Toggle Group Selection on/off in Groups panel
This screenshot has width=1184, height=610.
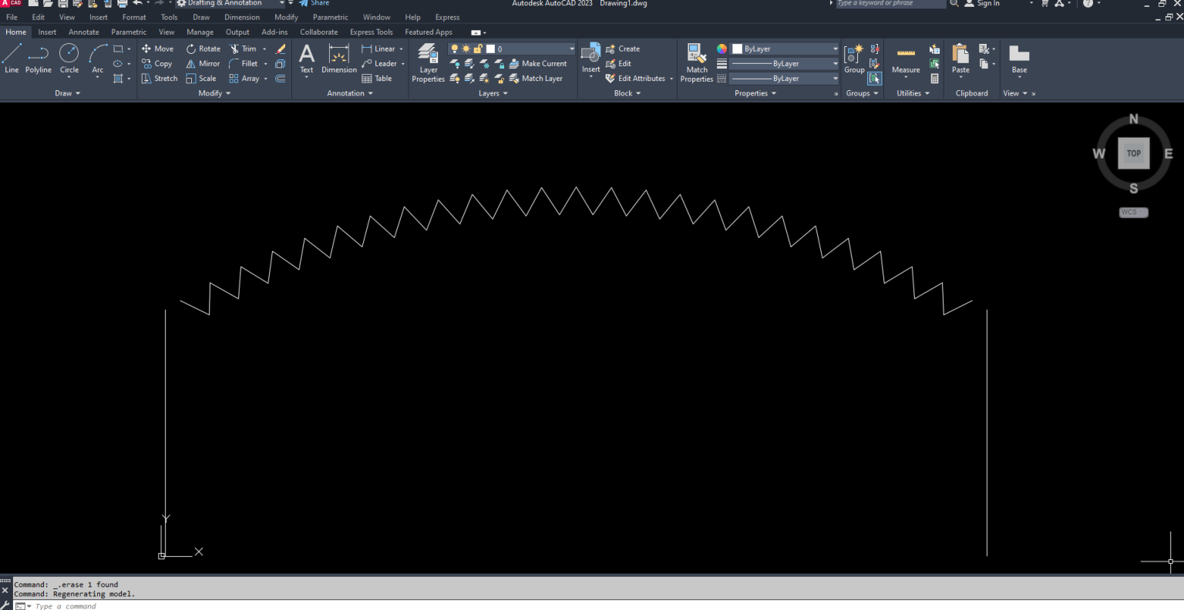tap(874, 79)
